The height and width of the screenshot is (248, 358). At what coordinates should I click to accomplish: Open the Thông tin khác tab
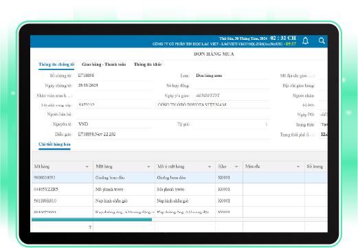148,65
